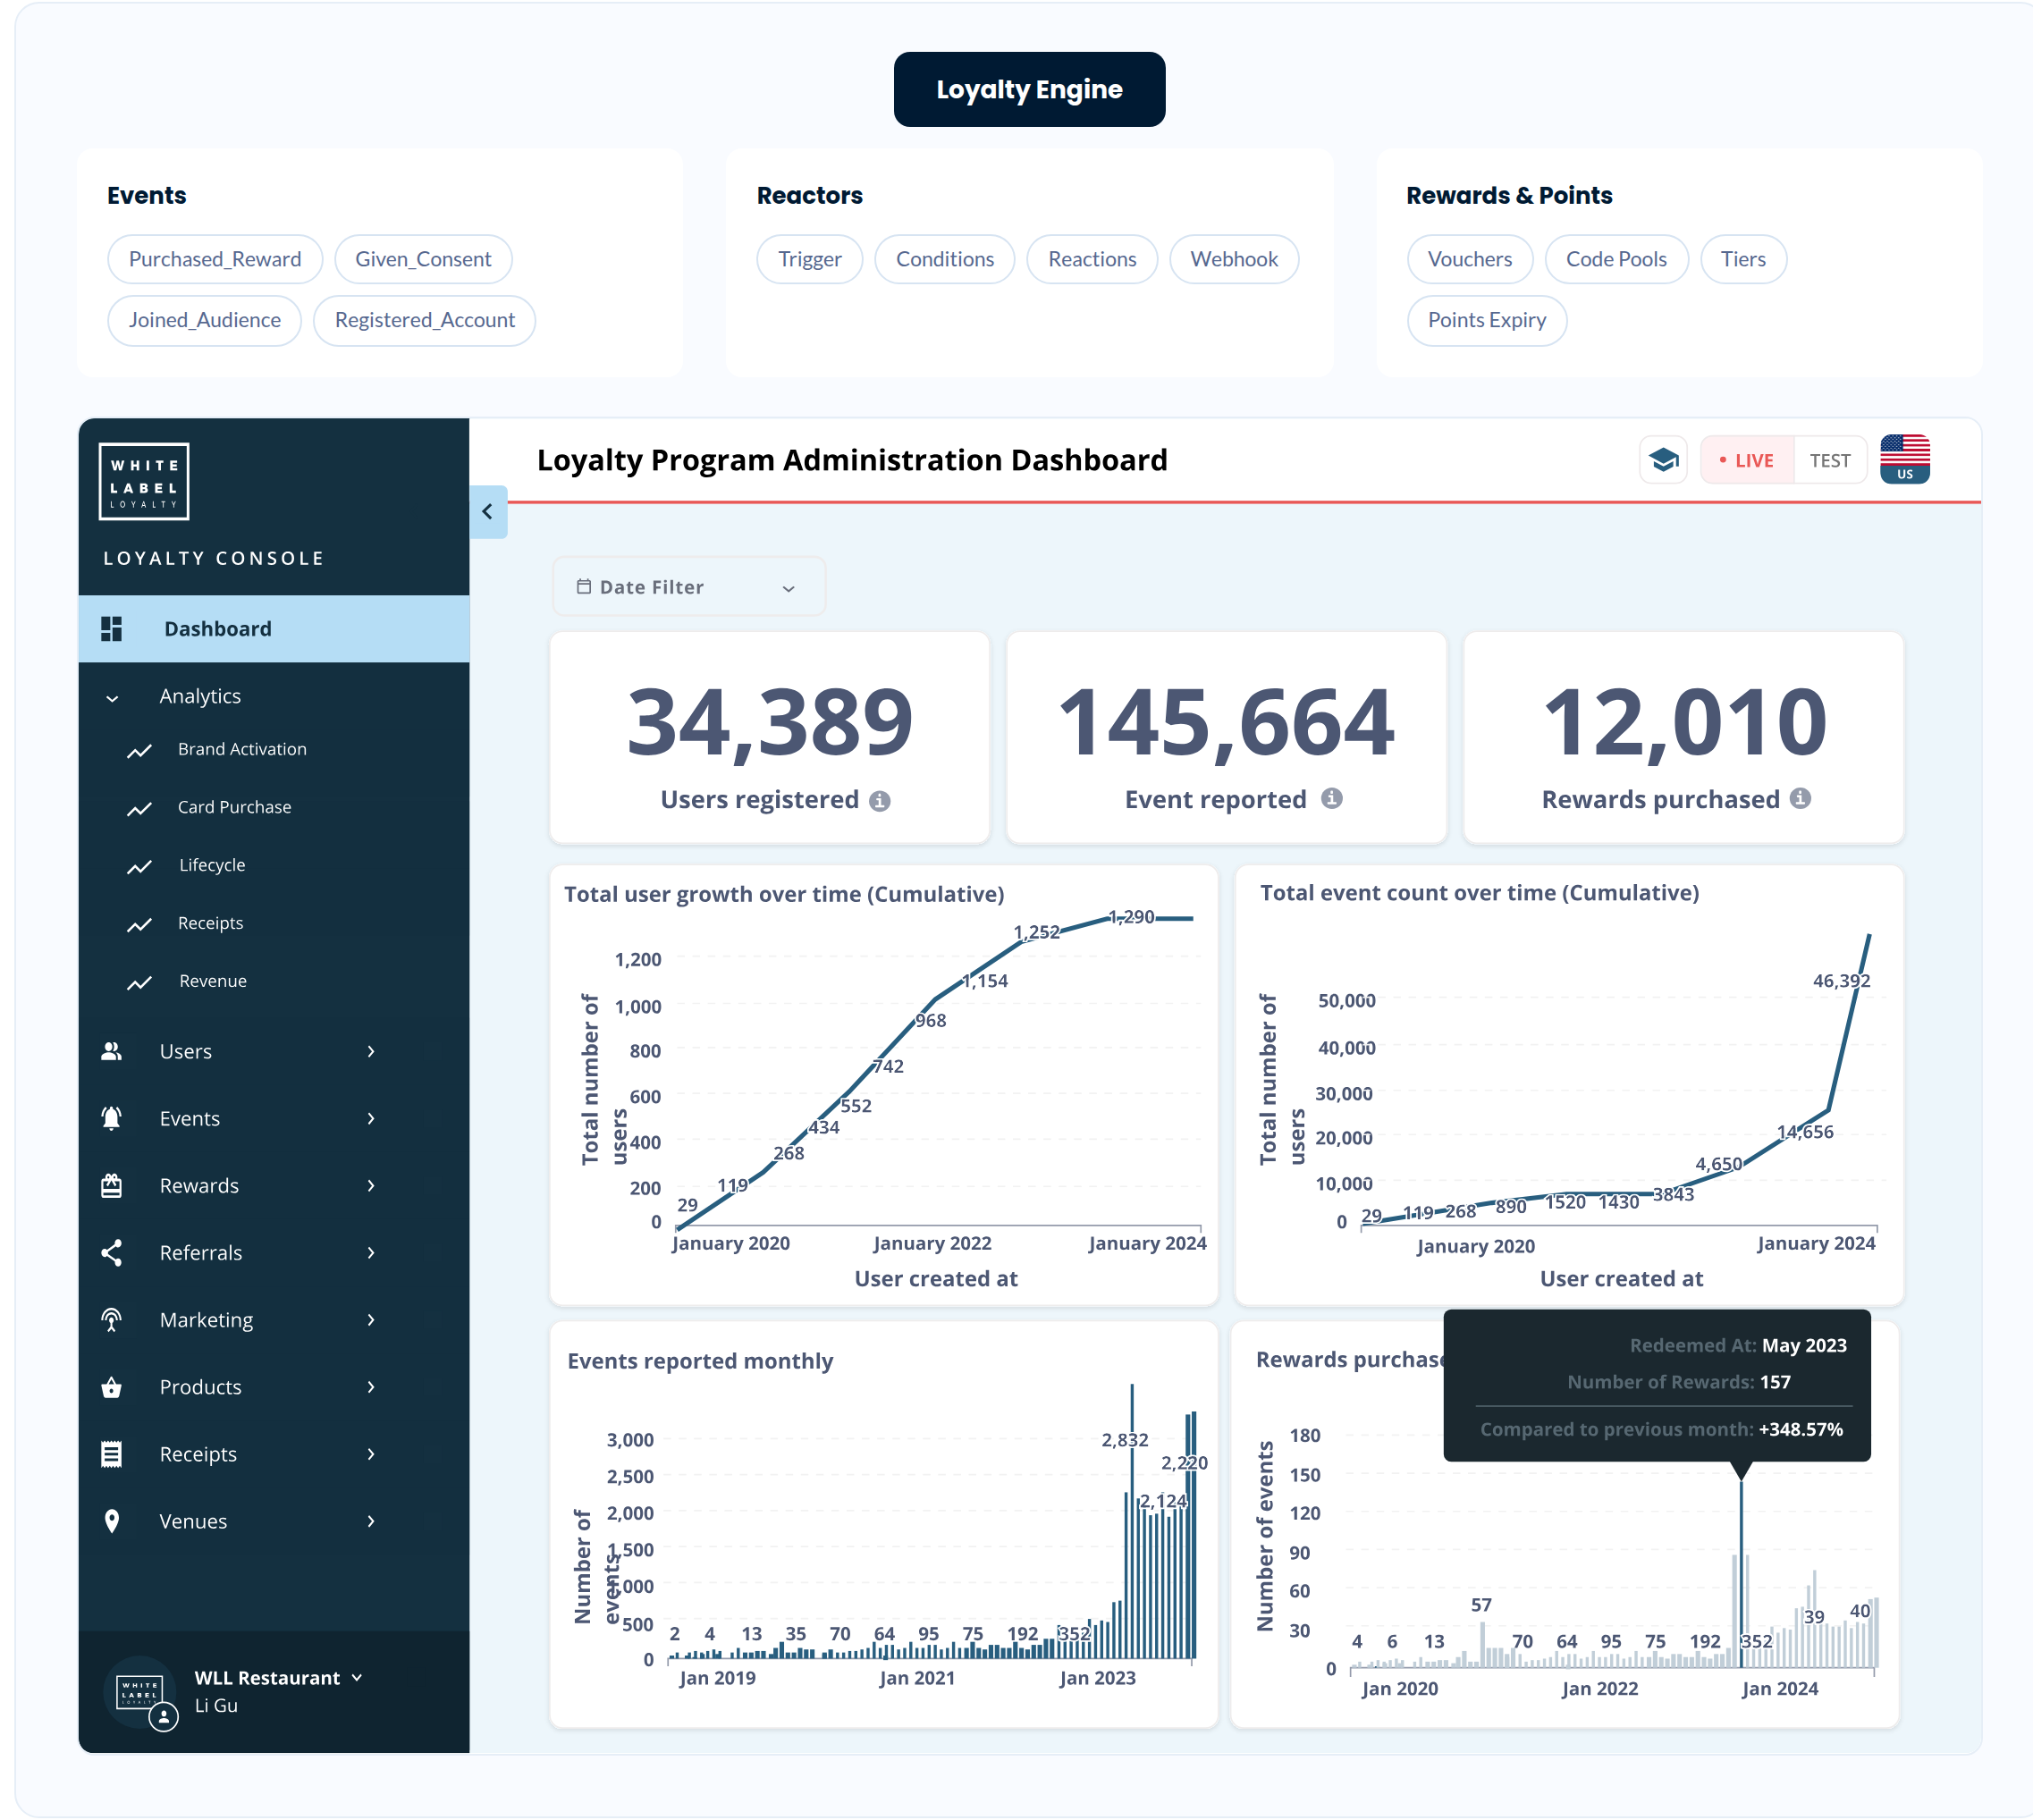Click the Products shopping bag icon
The image size is (2033, 1820).
[x=111, y=1387]
